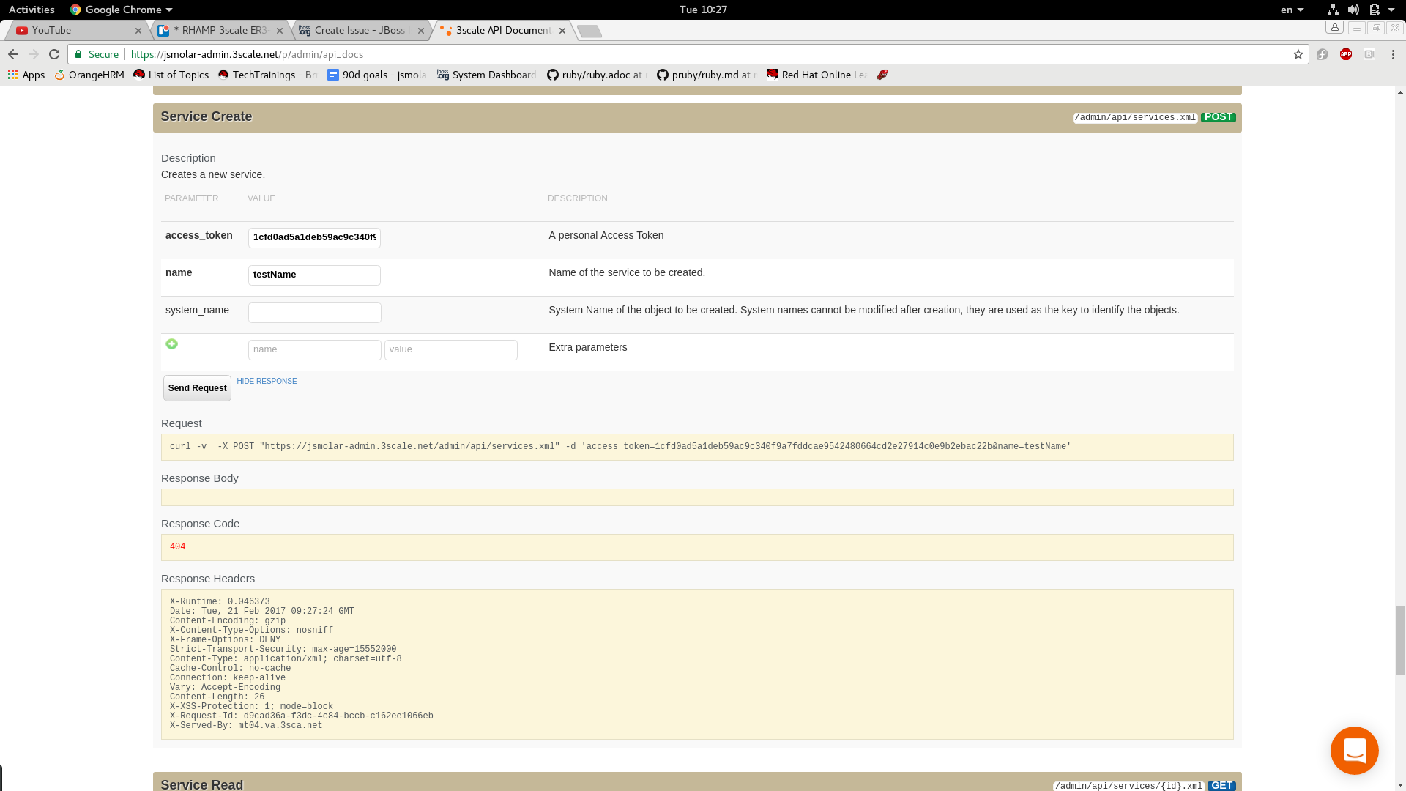Collapse the Service Create header bar
Viewport: 1406px width, 791px height.
pos(207,116)
